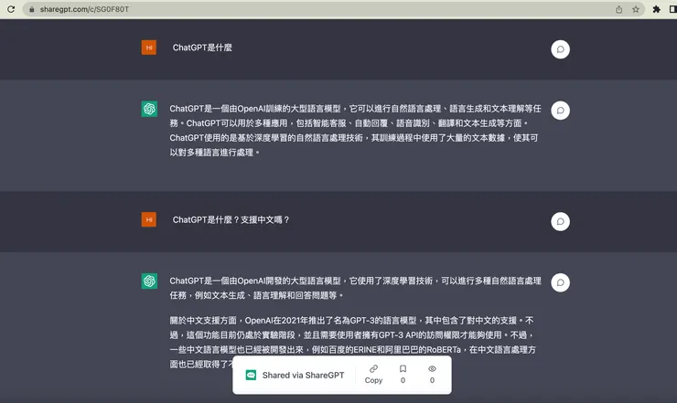
Task: Reload the page with the refresh icon
Action: coord(11,9)
